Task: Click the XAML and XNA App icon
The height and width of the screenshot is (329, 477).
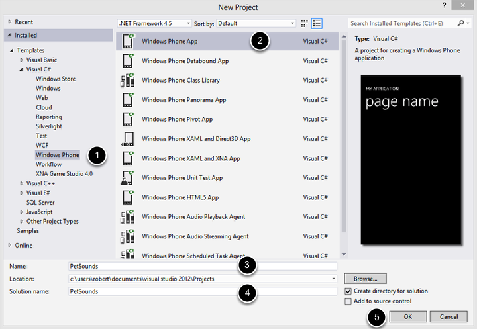Action: [x=128, y=158]
